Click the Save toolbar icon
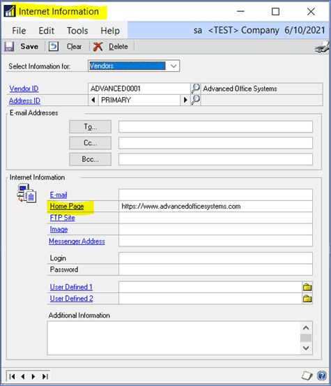This screenshot has height=386, width=331. point(9,46)
